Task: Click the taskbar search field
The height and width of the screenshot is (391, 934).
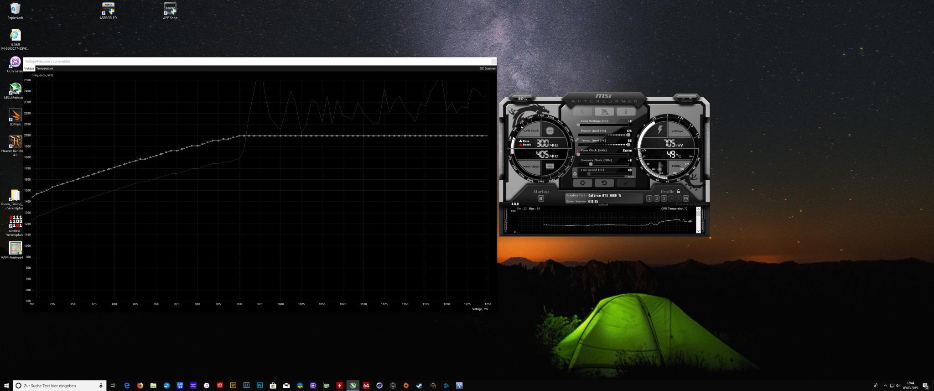Action: coord(60,386)
